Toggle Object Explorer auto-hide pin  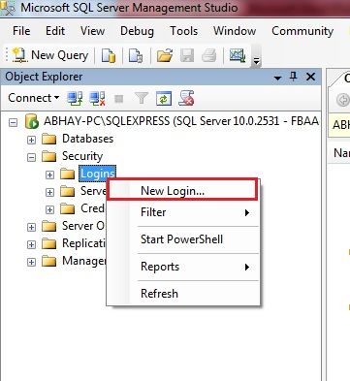tap(294, 77)
